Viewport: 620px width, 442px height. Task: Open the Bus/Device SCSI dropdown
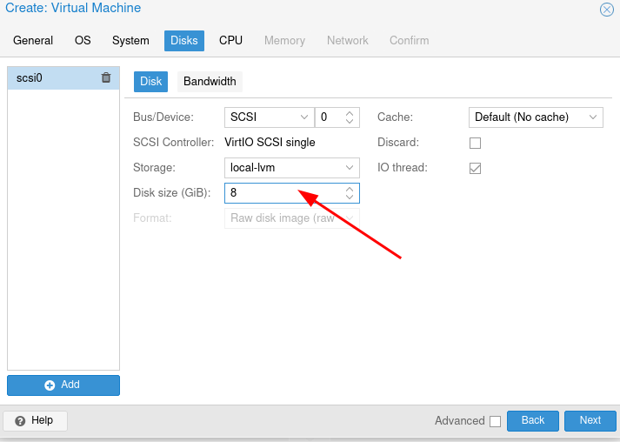click(x=304, y=117)
